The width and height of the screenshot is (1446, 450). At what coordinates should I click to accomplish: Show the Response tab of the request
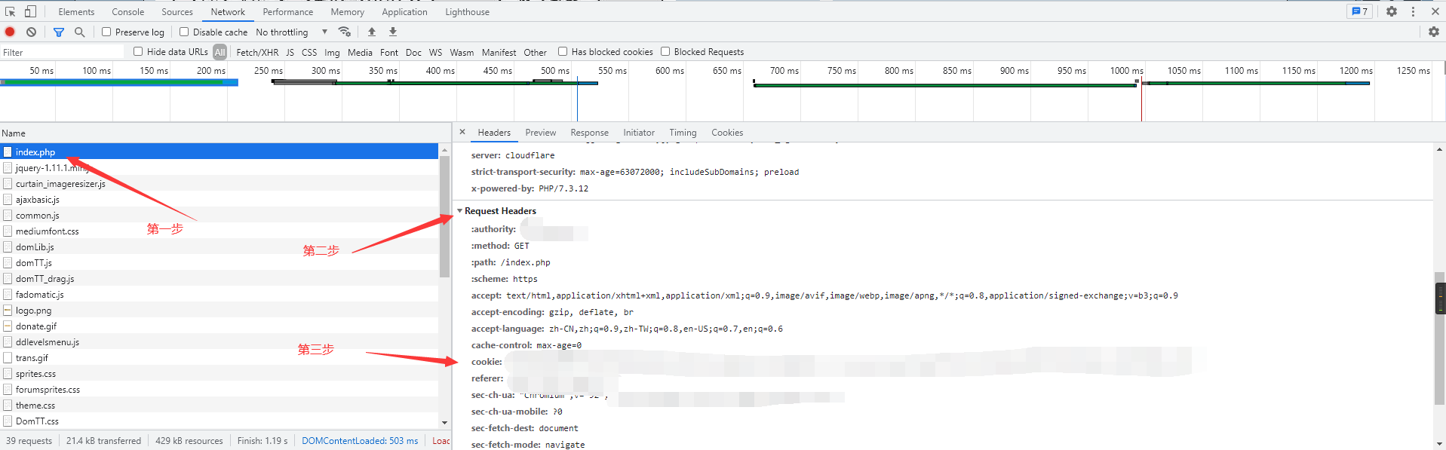coord(589,133)
